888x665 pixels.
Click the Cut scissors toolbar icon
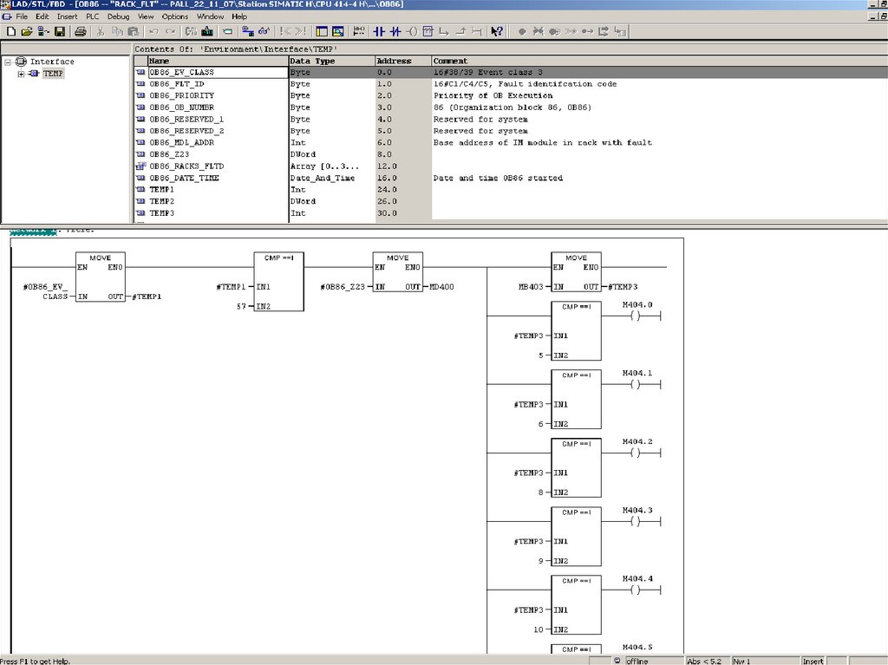coord(101,32)
